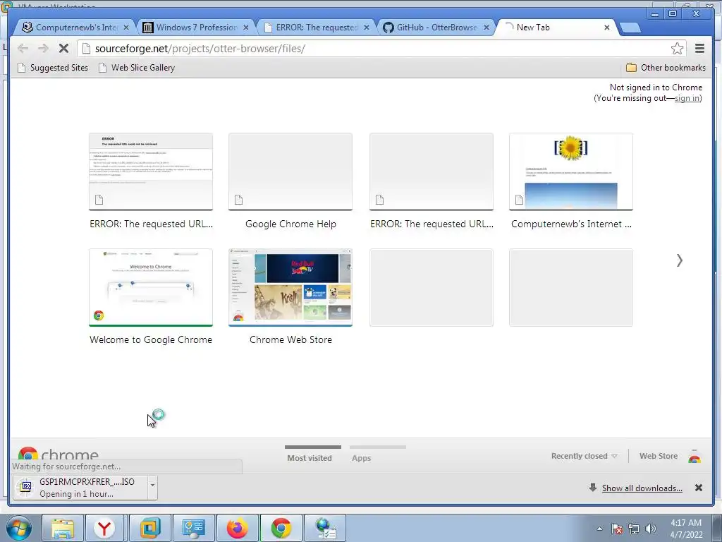Open the Web Slice Gallery bookmark
The width and height of the screenshot is (722, 542).
(x=137, y=68)
